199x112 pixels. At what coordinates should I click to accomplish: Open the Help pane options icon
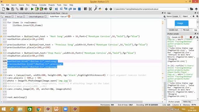[197, 16]
